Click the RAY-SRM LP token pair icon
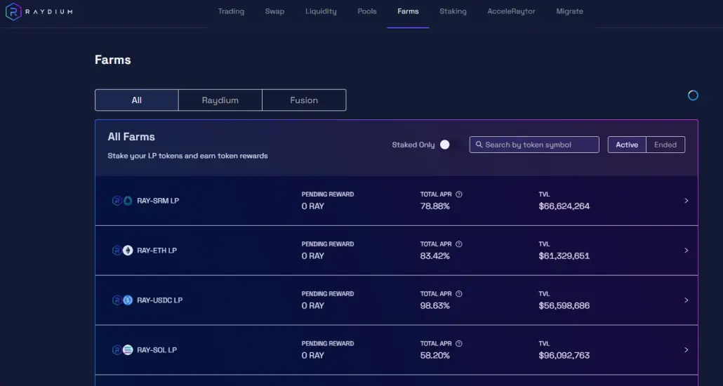 click(x=122, y=201)
